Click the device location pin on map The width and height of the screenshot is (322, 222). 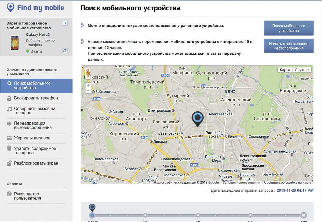pyautogui.click(x=197, y=119)
